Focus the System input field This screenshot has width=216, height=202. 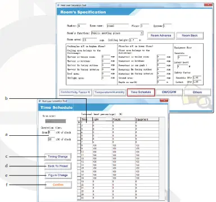point(167,26)
